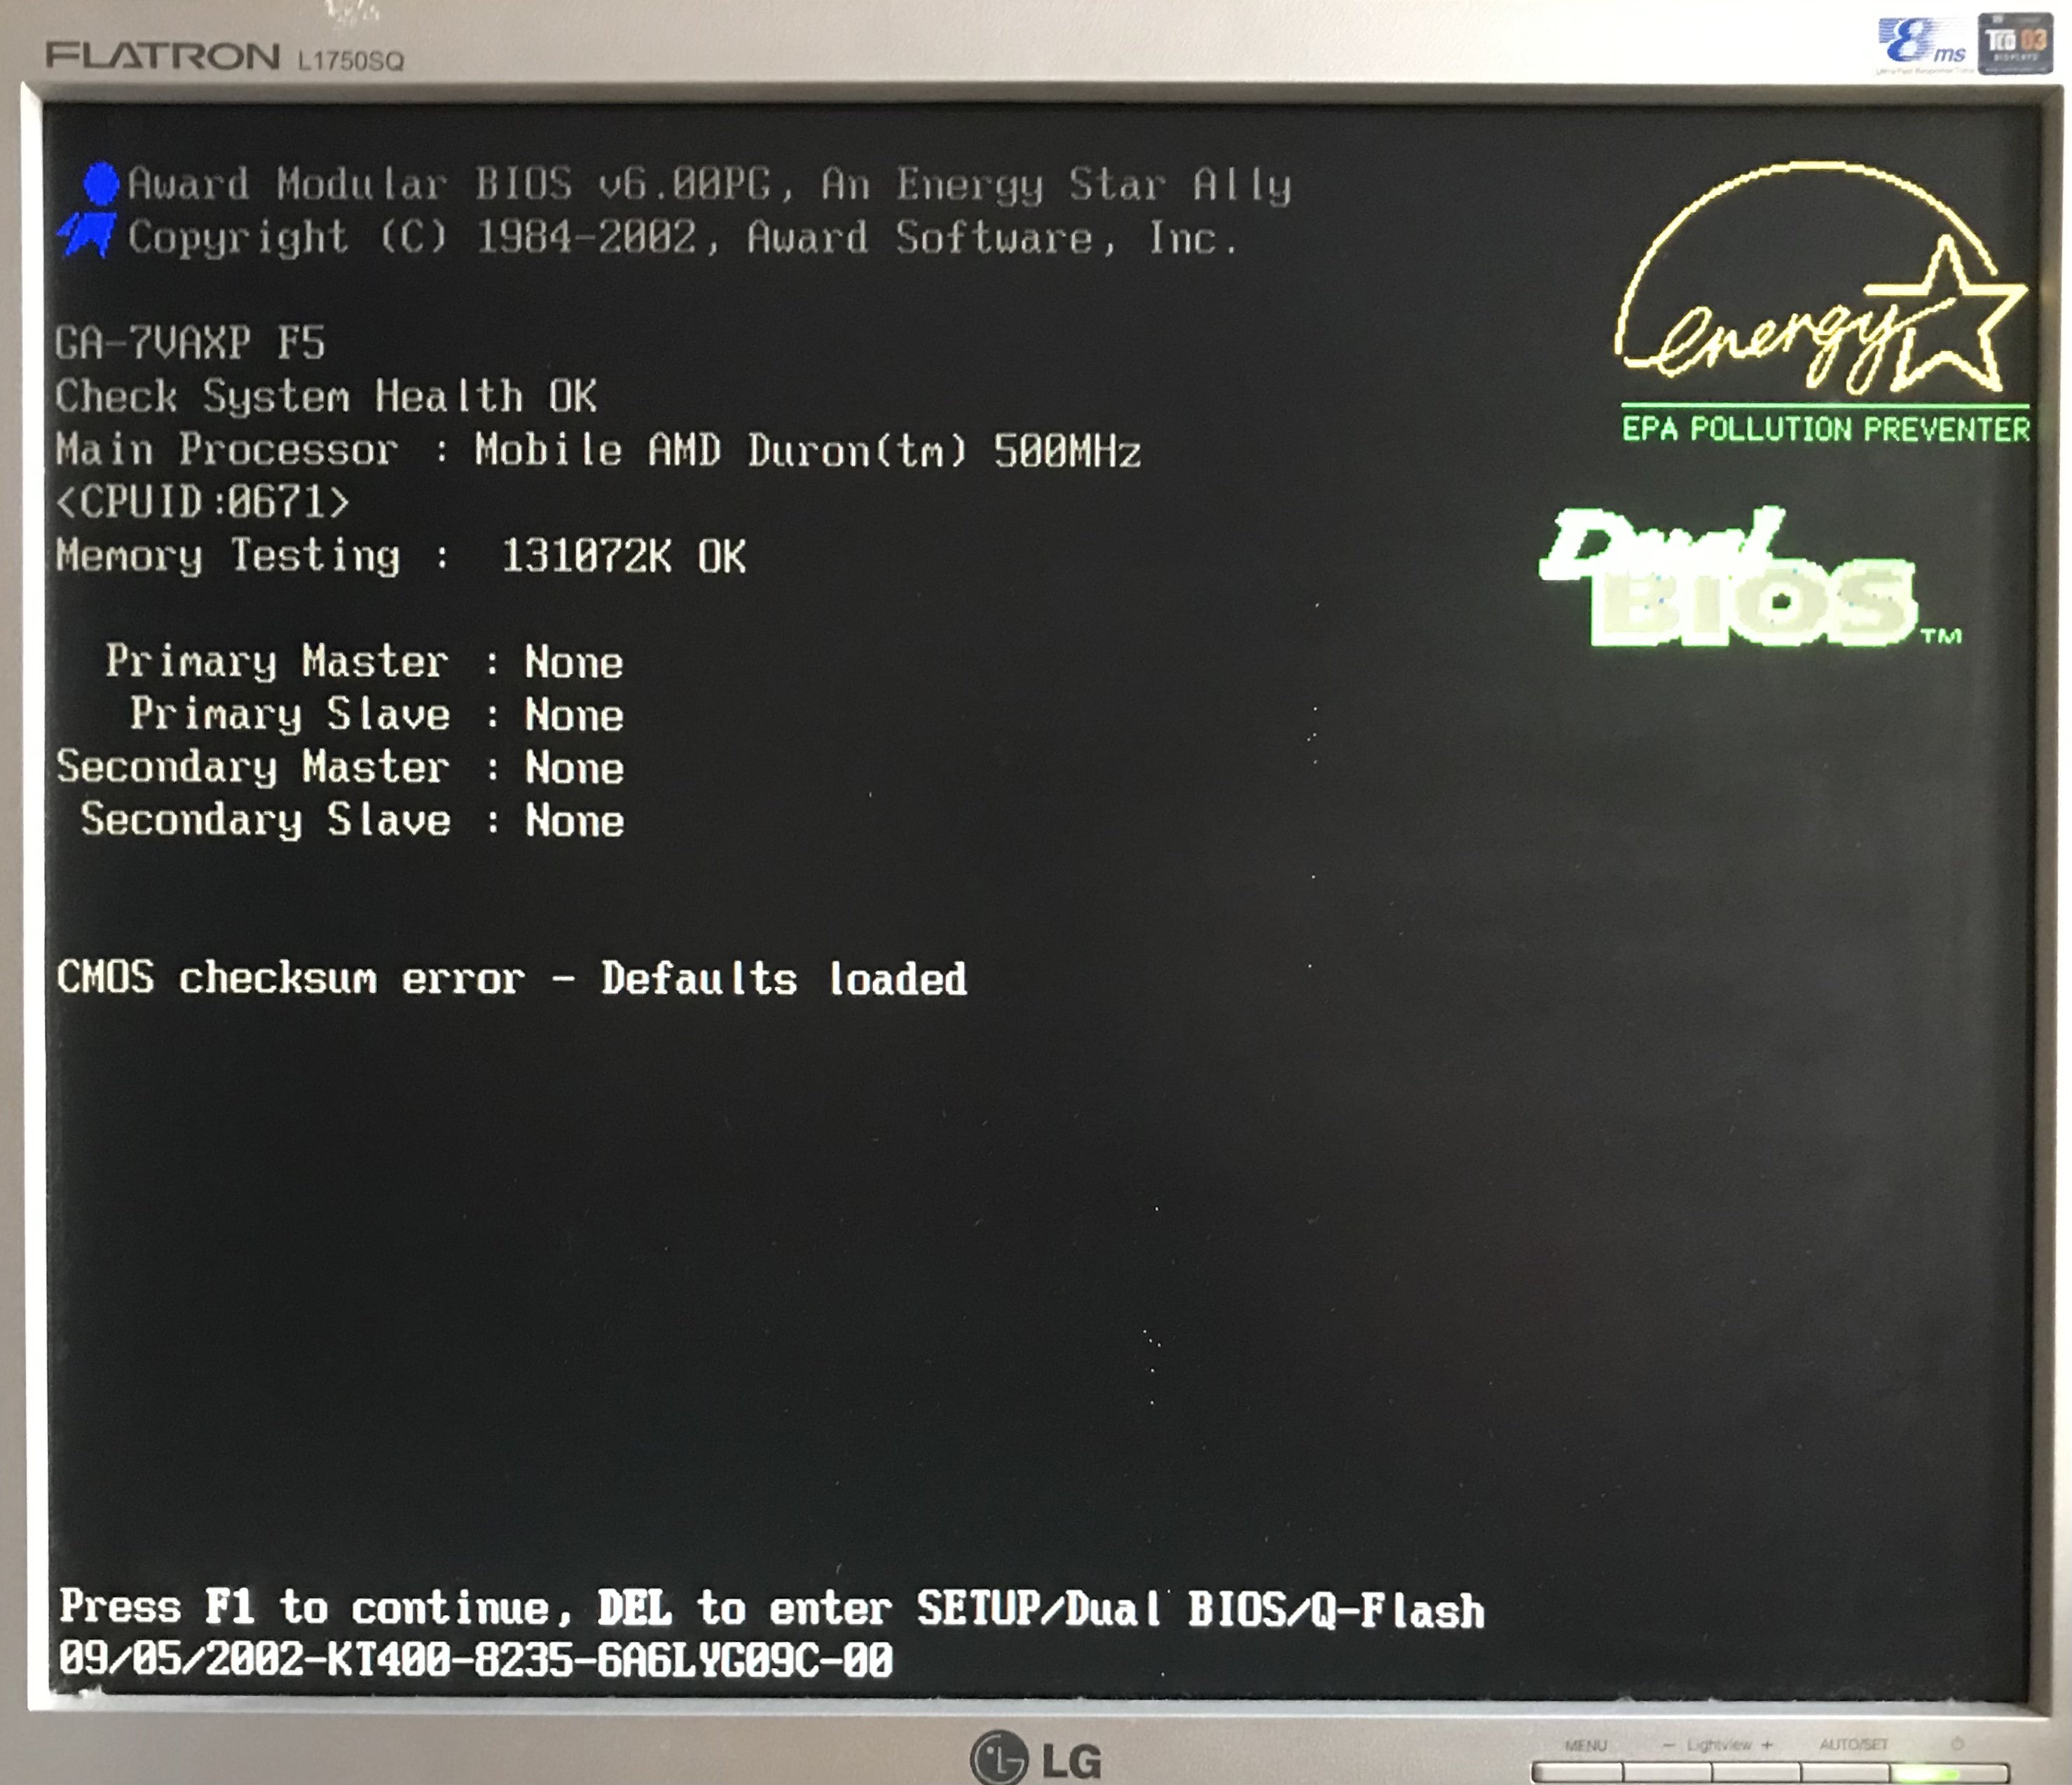Click the BIOS ID string at bottom

coord(475,1660)
